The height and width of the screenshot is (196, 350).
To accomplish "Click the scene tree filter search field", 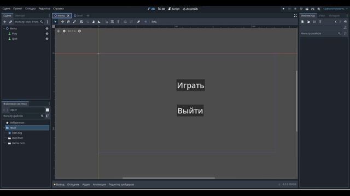I will tap(28, 22).
